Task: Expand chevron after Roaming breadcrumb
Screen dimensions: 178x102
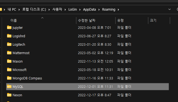Action: click(x=118, y=10)
